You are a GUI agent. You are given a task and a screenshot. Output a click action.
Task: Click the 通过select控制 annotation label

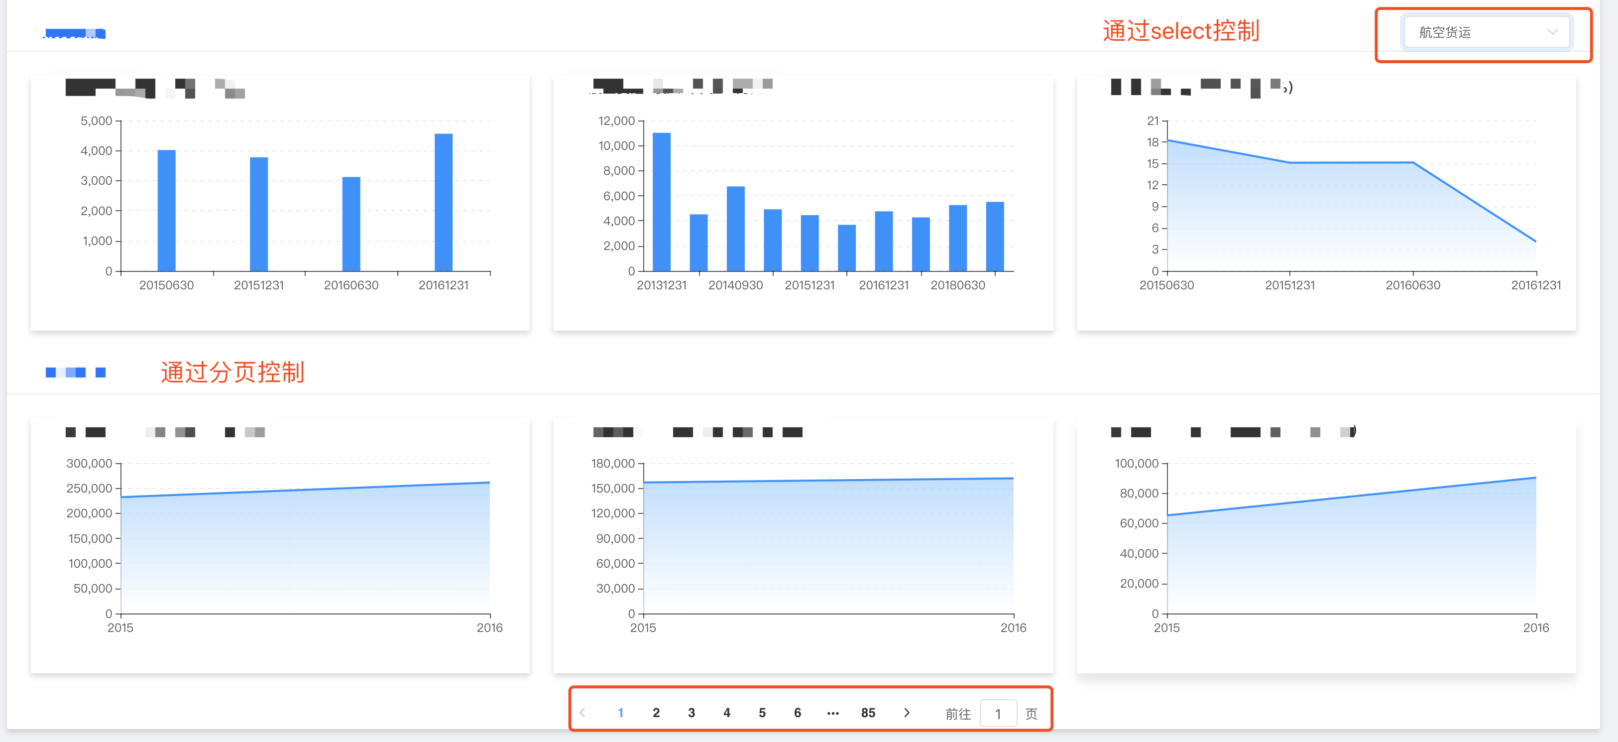[x=1181, y=31]
